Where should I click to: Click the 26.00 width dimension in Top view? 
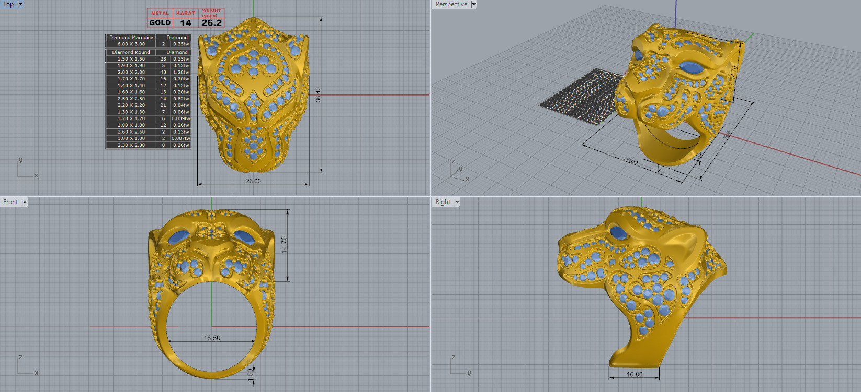pos(253,181)
